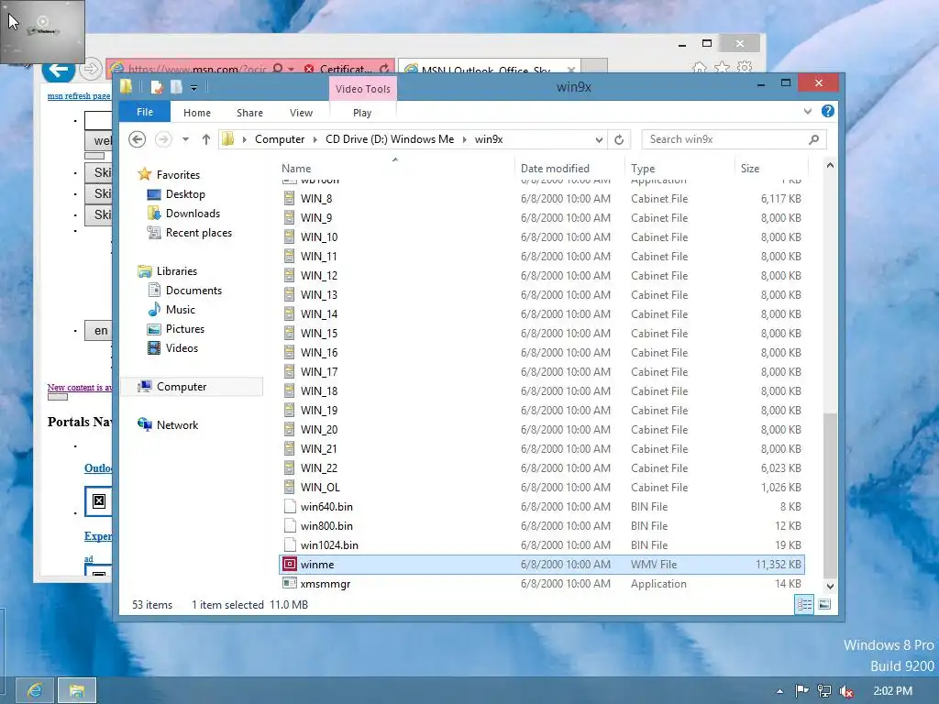Viewport: 939px width, 704px height.
Task: Click the search magnifier icon
Action: point(813,139)
